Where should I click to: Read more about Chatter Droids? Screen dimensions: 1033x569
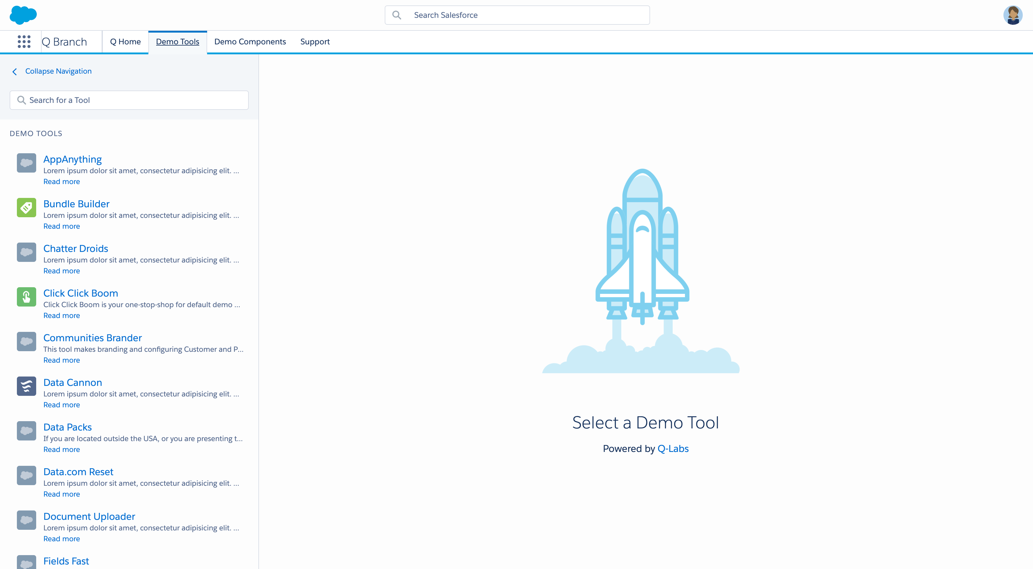(x=62, y=271)
